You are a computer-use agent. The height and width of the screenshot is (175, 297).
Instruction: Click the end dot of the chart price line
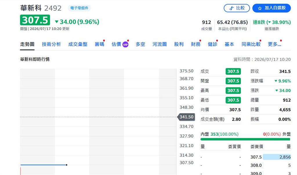point(66,165)
